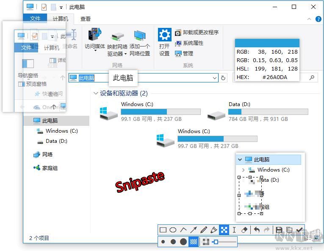Switch to large icons view in status bar
The width and height of the screenshot is (324, 251).
316,238
